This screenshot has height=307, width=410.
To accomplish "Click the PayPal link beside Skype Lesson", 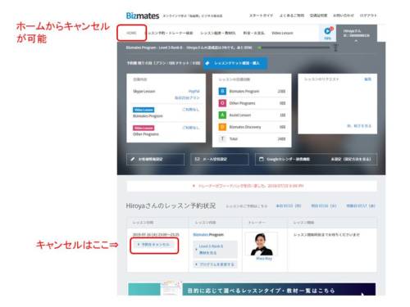I will (x=194, y=91).
